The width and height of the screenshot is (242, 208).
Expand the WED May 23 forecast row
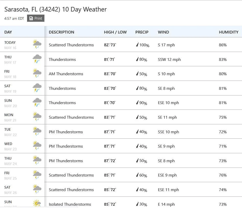(x=121, y=146)
